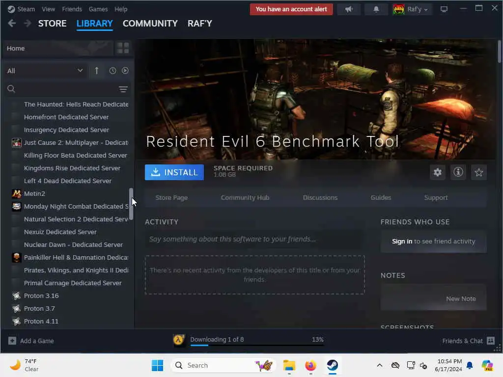The image size is (503, 377).
Task: Open the RAF'Y profile tab
Action: pos(200,24)
